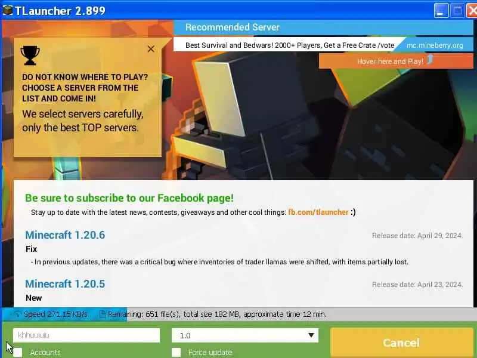Close the TLauncher window
This screenshot has height=358, width=477.
click(472, 11)
